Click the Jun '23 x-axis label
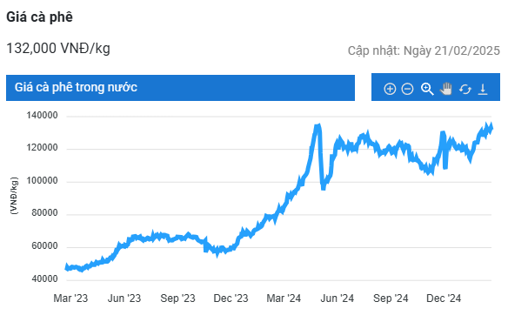508x322 pixels. 124,299
